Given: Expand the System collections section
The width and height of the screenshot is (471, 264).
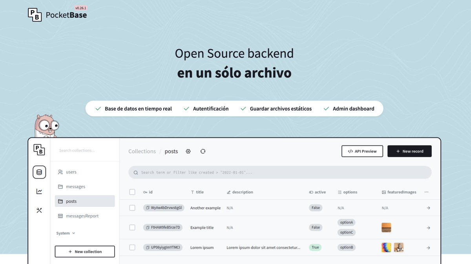Looking at the screenshot, I should point(65,233).
